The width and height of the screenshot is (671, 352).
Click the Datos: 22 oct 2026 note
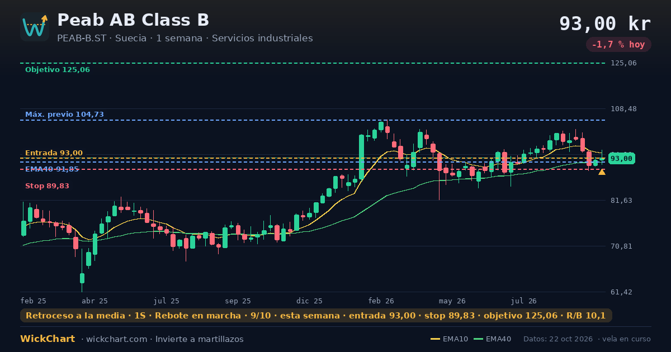pos(559,339)
